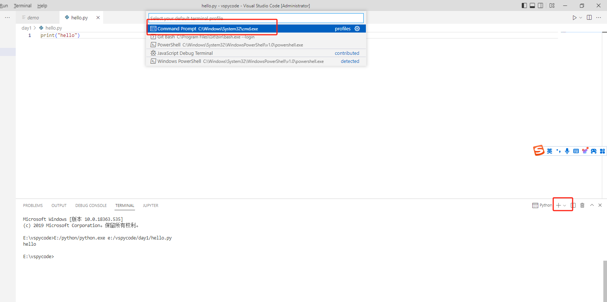
Task: Split the editor to the right
Action: [589, 18]
